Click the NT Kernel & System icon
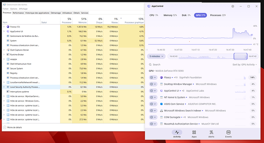Viewport: 264px width, 143px height. (161, 97)
